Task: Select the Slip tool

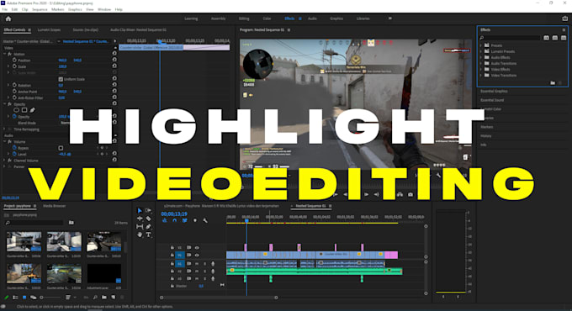Action: click(x=140, y=226)
